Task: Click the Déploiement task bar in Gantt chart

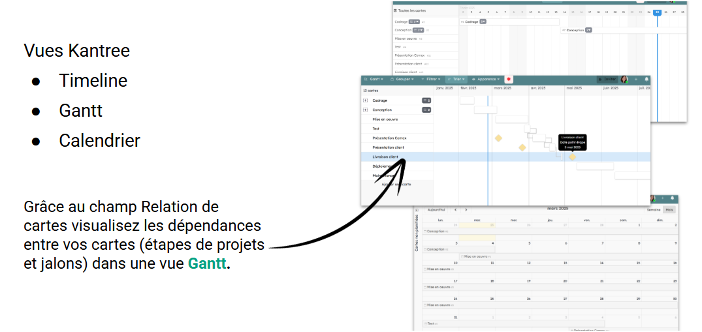Action: coord(594,166)
